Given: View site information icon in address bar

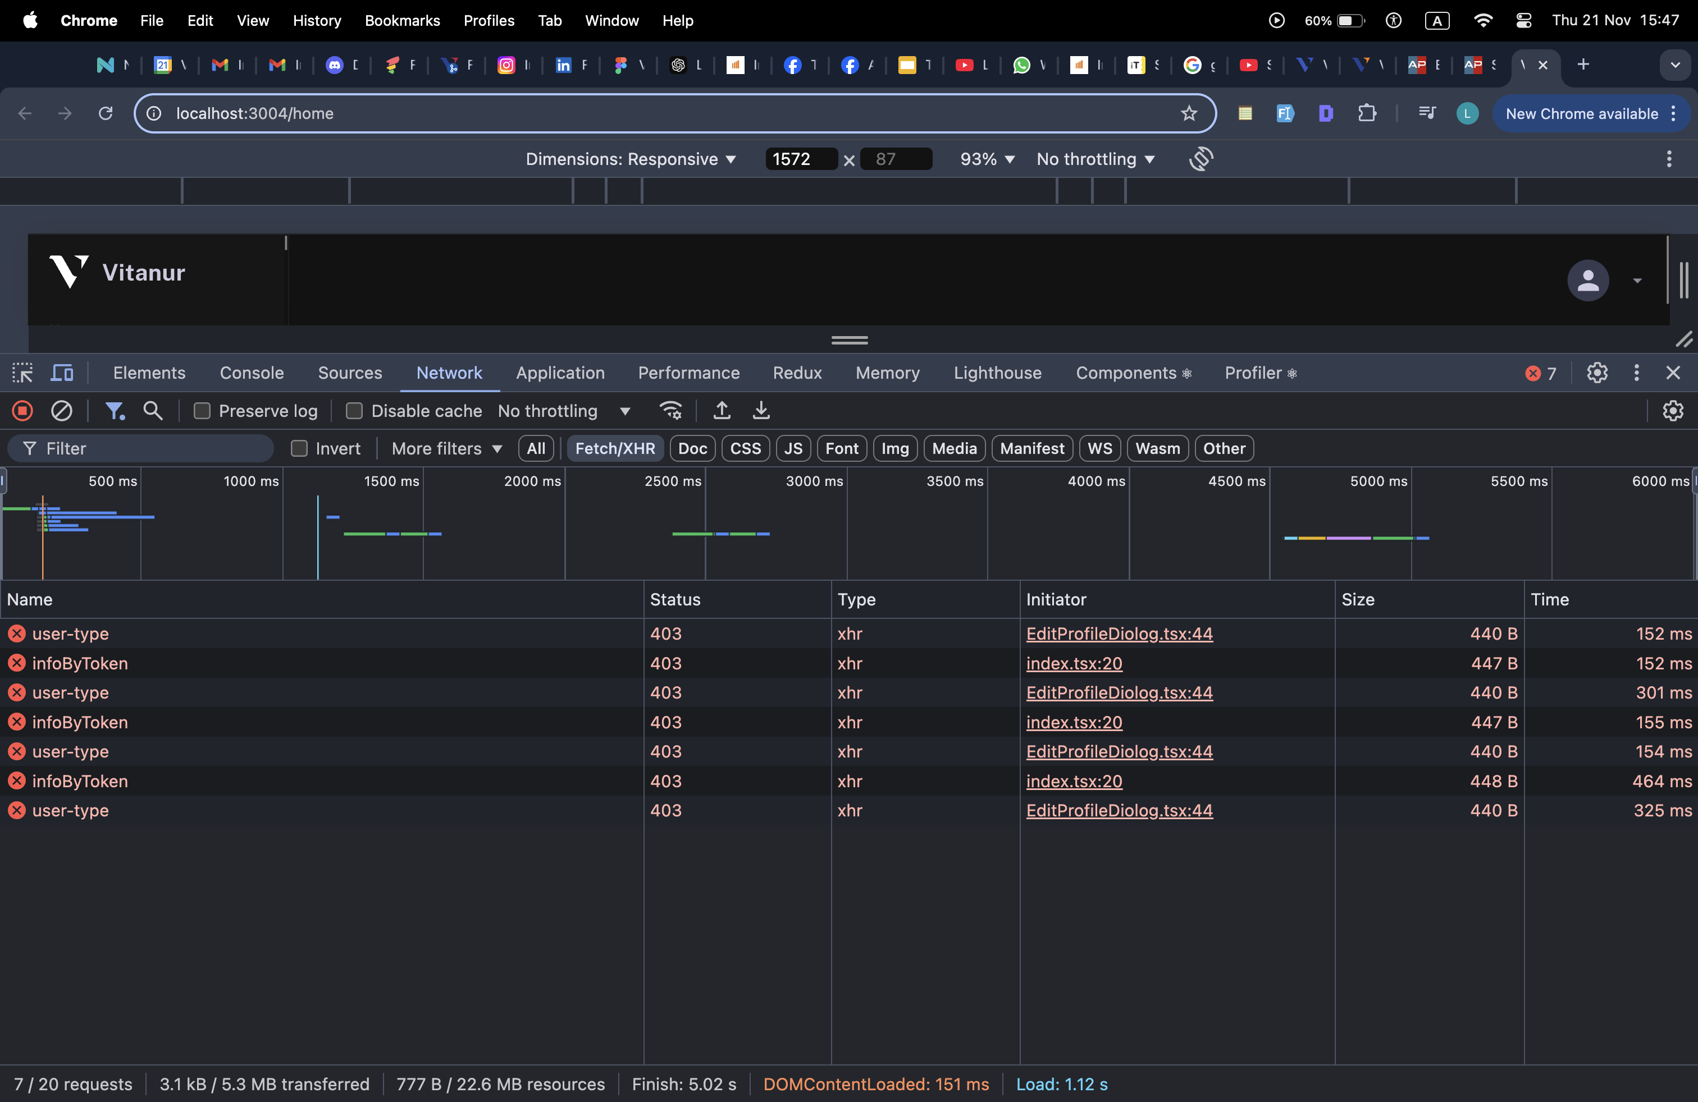Looking at the screenshot, I should pyautogui.click(x=154, y=113).
